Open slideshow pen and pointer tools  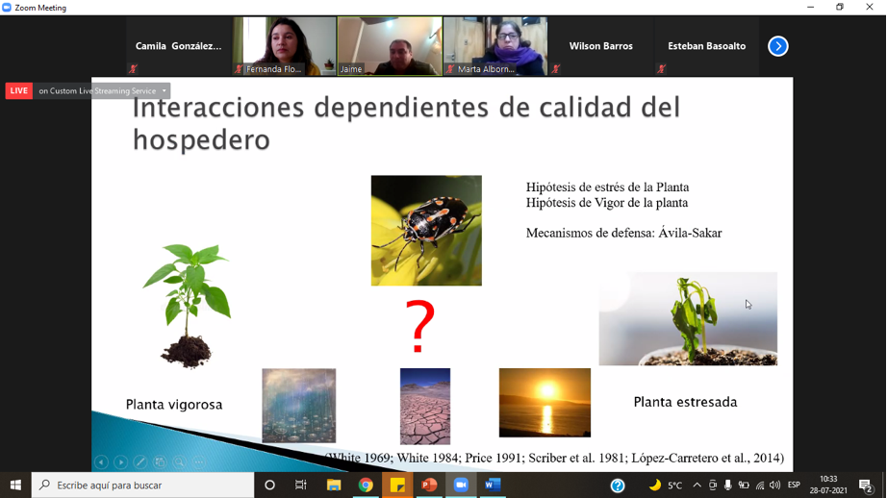(x=140, y=462)
